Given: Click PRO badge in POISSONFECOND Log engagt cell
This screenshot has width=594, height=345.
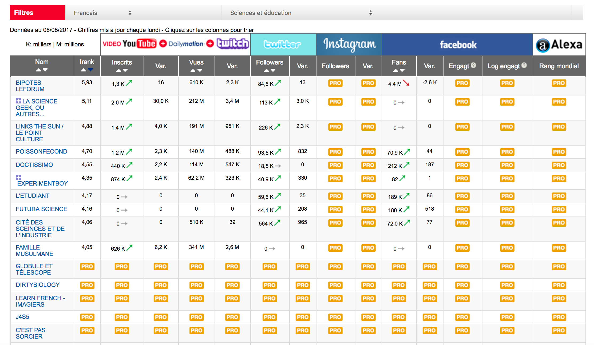Looking at the screenshot, I should tap(507, 152).
